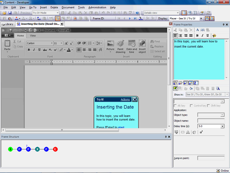The height and width of the screenshot is (173, 230).
Task: Jump to the last frame button
Action: click(135, 18)
